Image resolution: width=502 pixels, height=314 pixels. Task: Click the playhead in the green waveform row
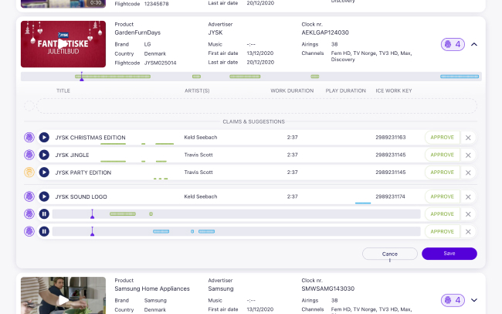(x=92, y=214)
